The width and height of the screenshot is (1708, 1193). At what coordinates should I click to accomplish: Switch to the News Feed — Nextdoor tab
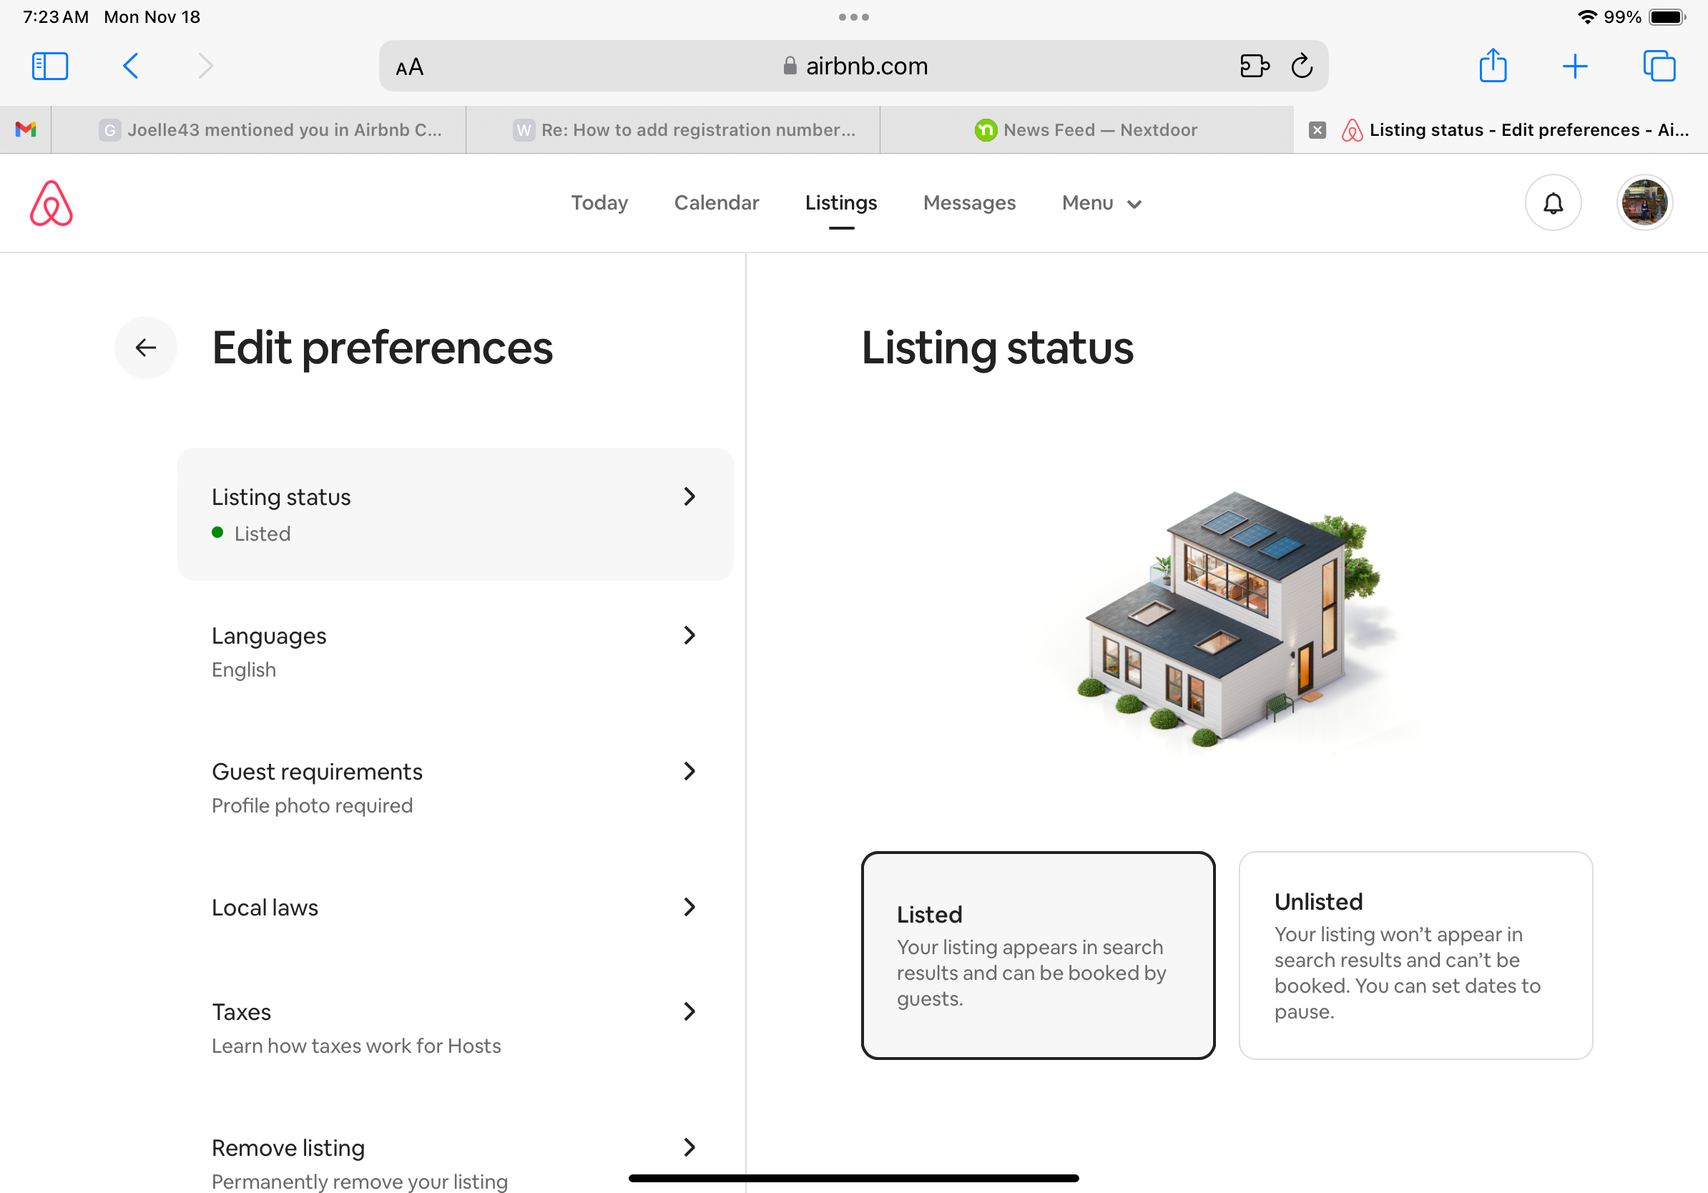click(x=1090, y=129)
